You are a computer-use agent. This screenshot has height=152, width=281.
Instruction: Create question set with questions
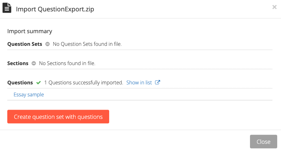58,117
